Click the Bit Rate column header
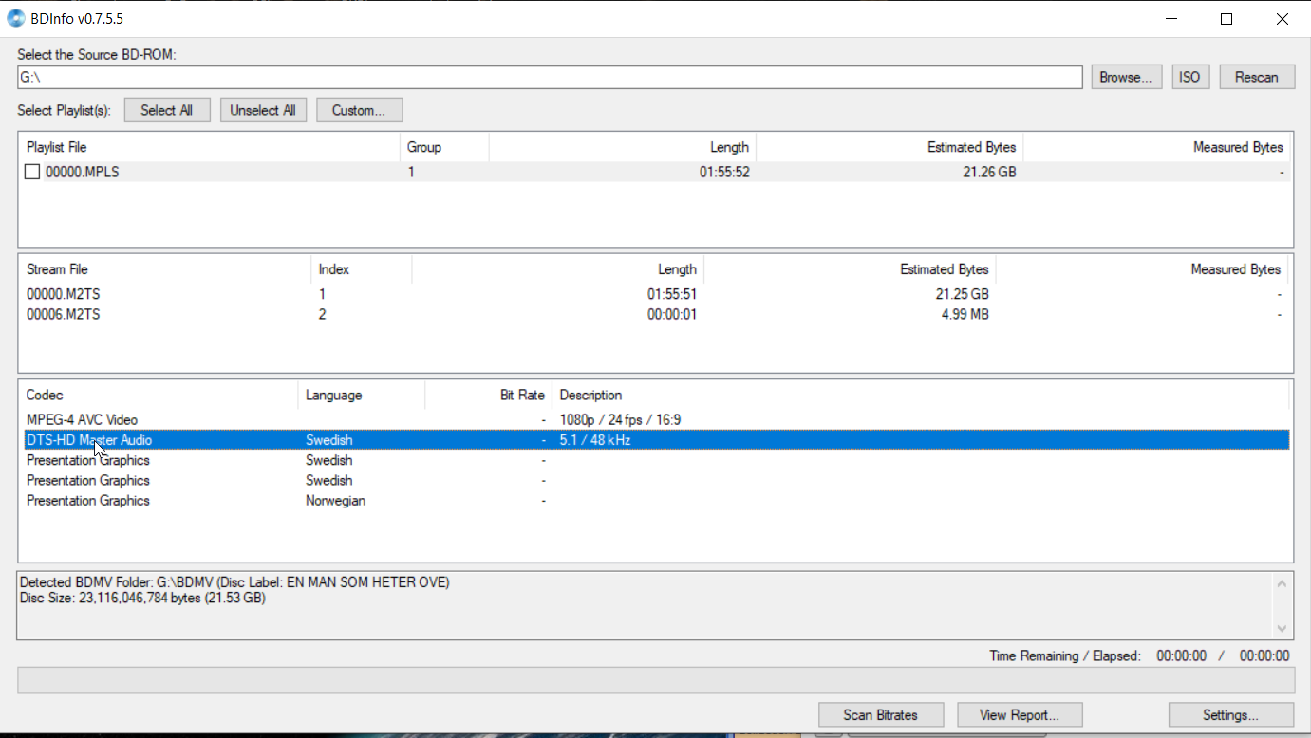This screenshot has height=738, width=1311. pyautogui.click(x=488, y=395)
